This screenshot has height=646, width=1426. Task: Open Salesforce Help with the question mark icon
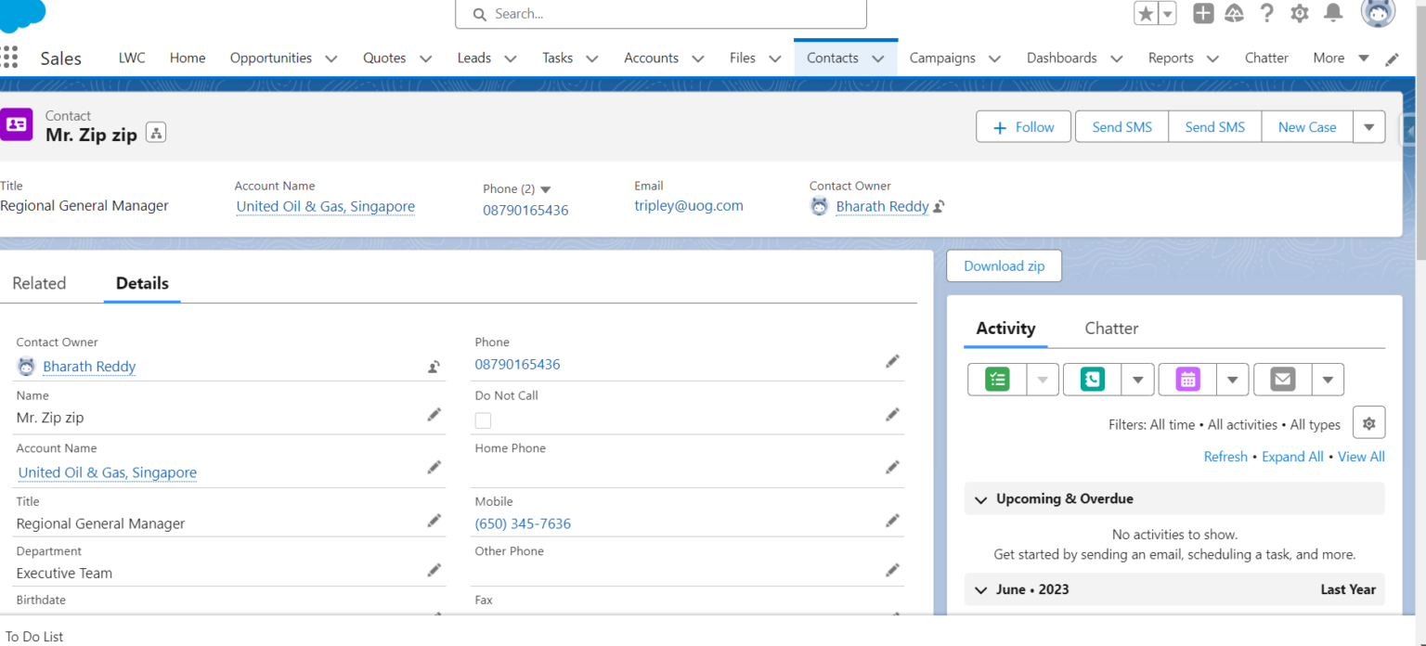point(1266,13)
